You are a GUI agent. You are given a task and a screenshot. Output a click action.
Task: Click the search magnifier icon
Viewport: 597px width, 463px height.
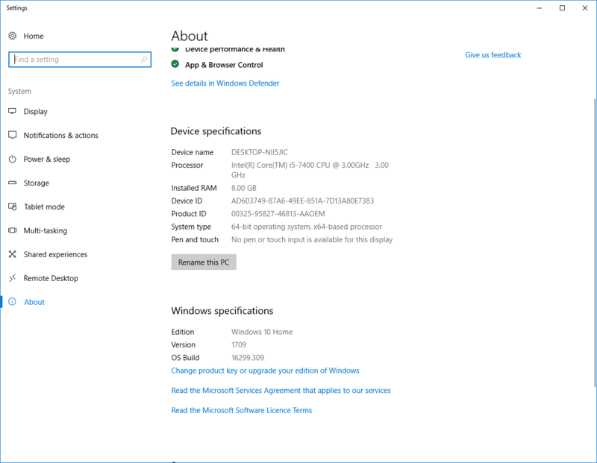pyautogui.click(x=144, y=60)
